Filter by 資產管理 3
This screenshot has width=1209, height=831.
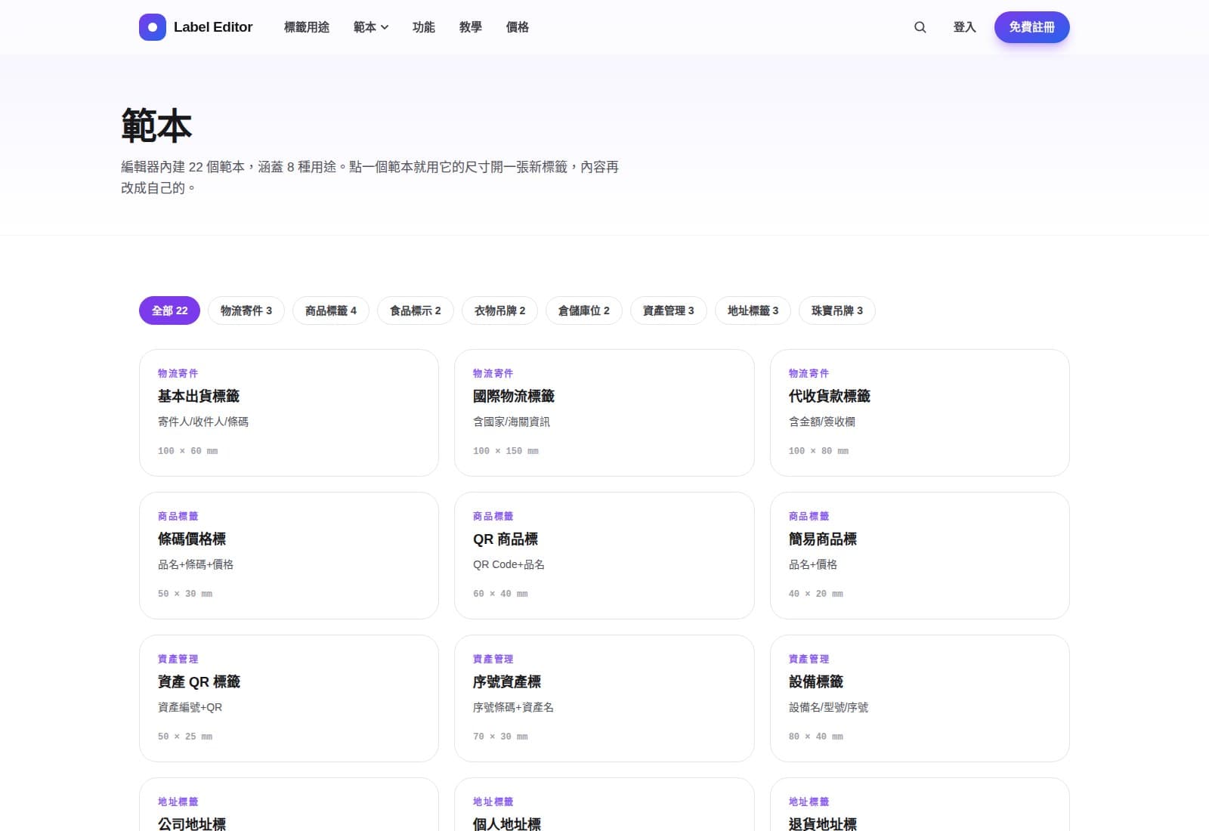[x=669, y=310]
